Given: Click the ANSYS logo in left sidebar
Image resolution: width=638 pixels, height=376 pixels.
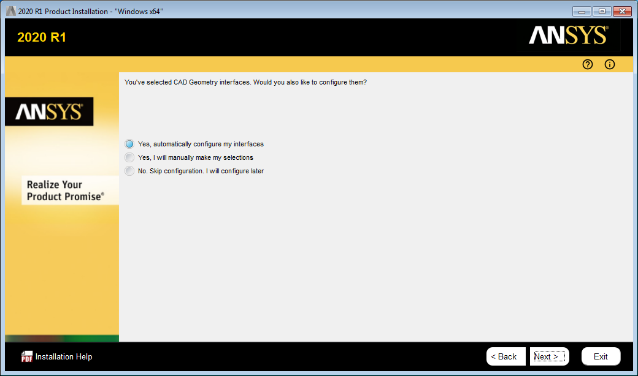Looking at the screenshot, I should click(49, 111).
